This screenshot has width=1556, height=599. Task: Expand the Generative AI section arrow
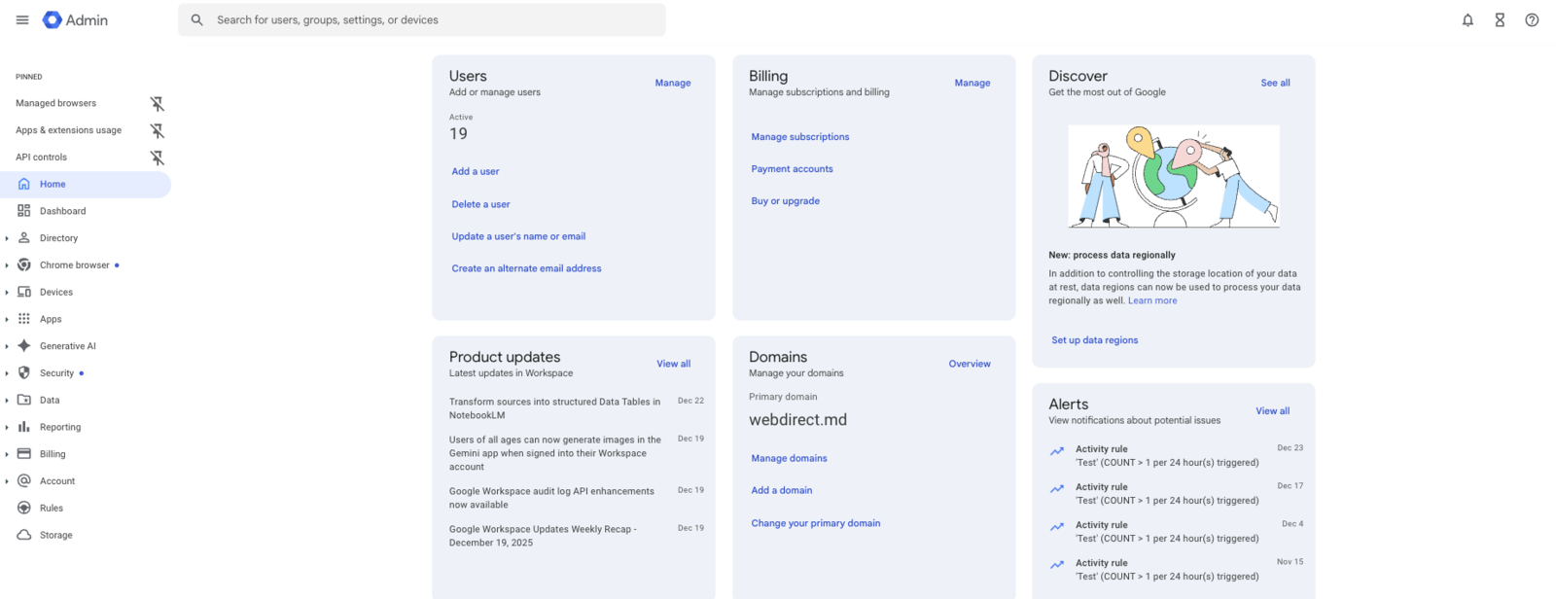click(7, 346)
